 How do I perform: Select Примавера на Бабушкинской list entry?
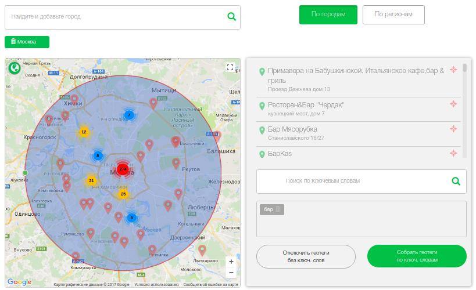click(x=359, y=79)
